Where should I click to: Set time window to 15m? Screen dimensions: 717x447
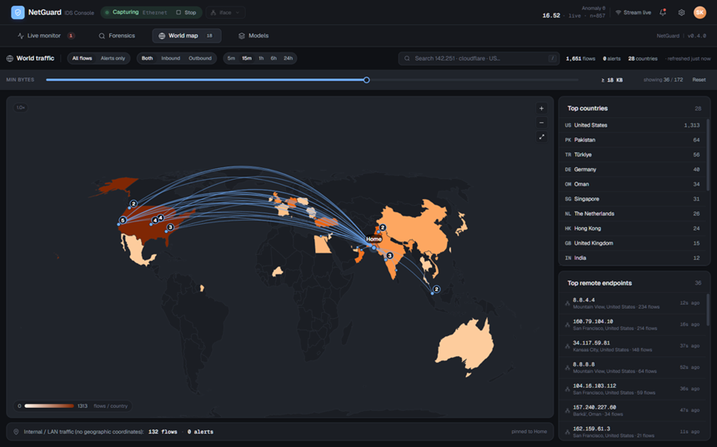coord(247,58)
